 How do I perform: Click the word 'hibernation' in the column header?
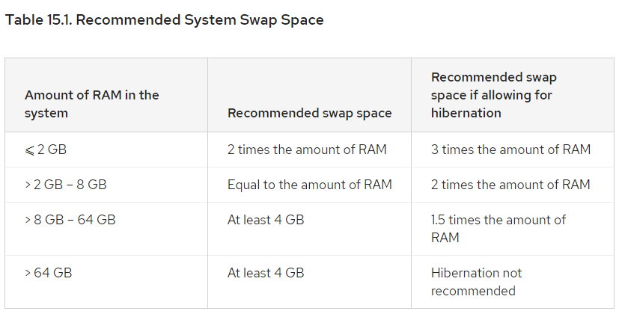point(466,113)
